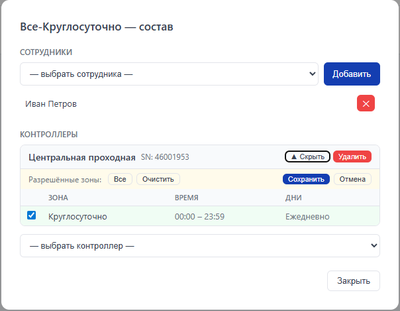Open the выбрать сотрудника dropdown

169,74
